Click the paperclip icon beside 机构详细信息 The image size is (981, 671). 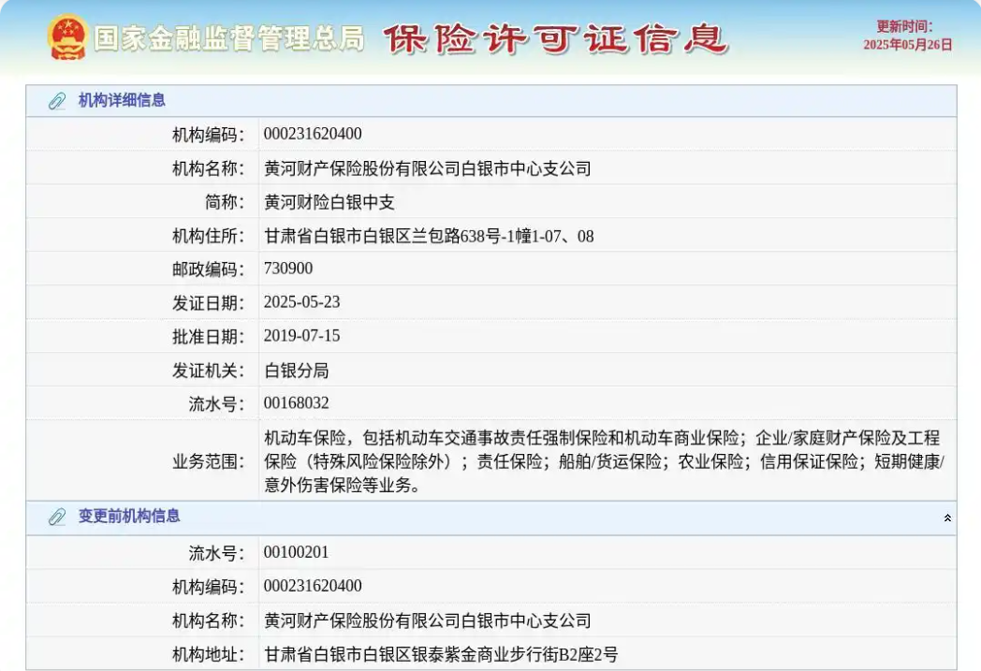[x=57, y=101]
